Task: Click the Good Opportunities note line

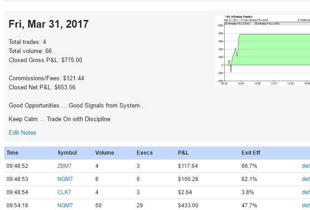Action: pyautogui.click(x=76, y=106)
